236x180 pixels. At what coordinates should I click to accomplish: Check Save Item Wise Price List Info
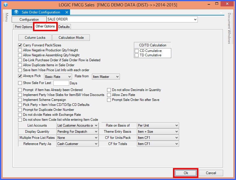coord(20,70)
